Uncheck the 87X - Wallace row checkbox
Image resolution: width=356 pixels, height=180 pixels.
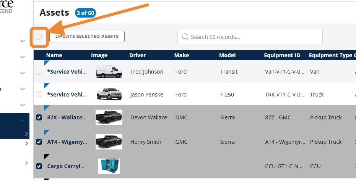(39, 117)
